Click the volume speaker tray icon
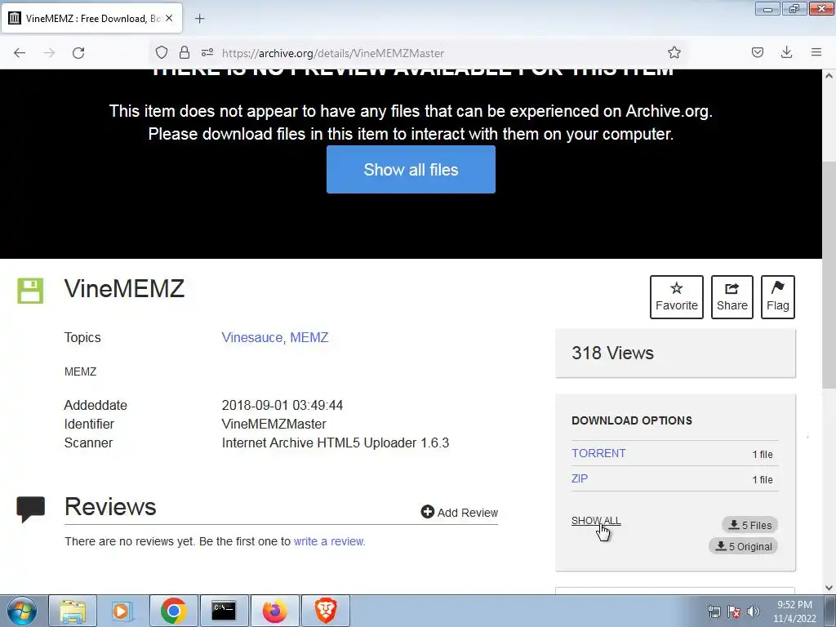 pyautogui.click(x=754, y=611)
